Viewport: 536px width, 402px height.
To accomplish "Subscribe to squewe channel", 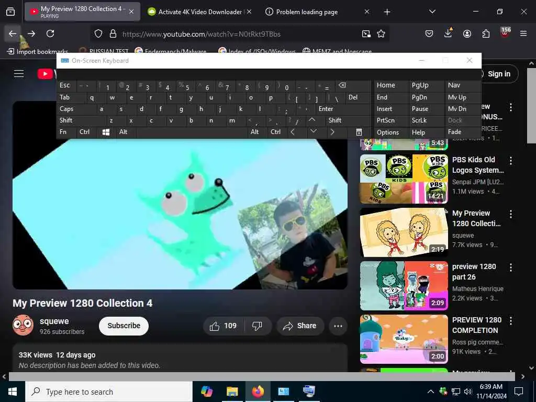I will click(x=124, y=326).
